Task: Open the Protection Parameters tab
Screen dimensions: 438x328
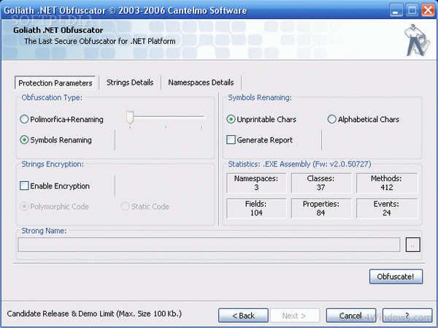Action: [55, 83]
